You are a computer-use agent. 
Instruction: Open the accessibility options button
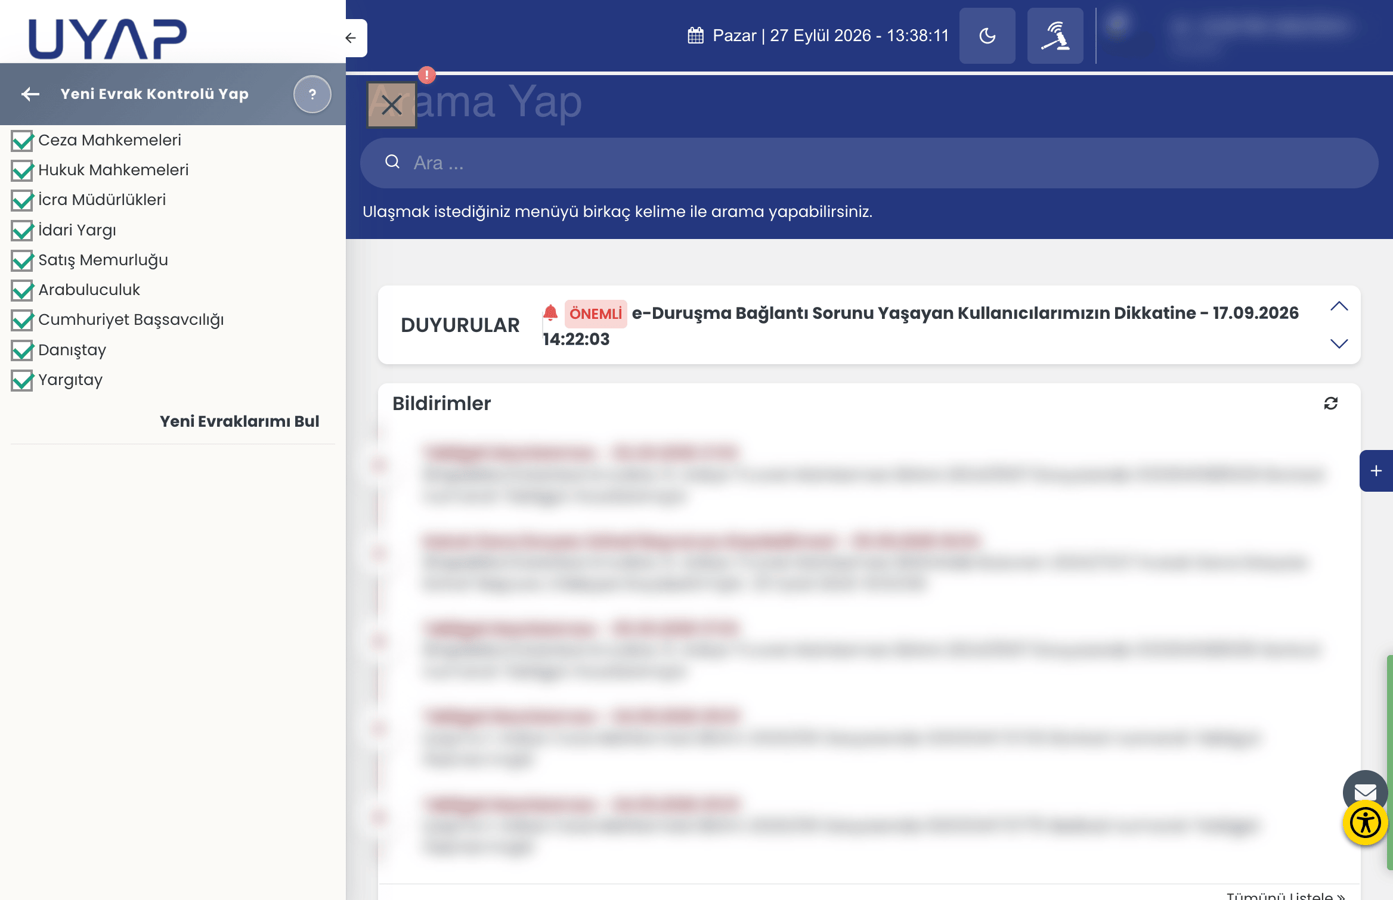1365,823
